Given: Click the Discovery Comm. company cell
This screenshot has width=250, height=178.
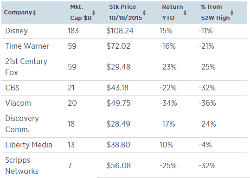Looking at the screenshot, I should click(x=22, y=124).
